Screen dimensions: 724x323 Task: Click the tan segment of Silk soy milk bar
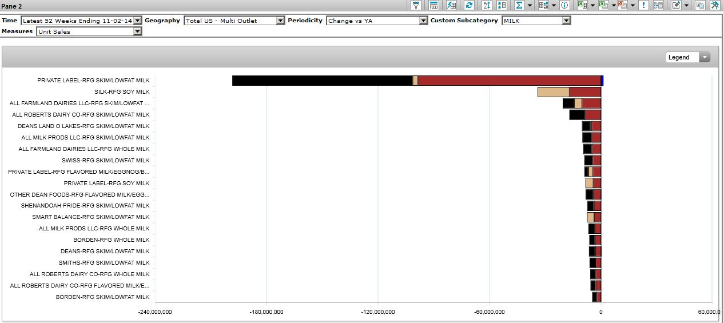coord(553,92)
